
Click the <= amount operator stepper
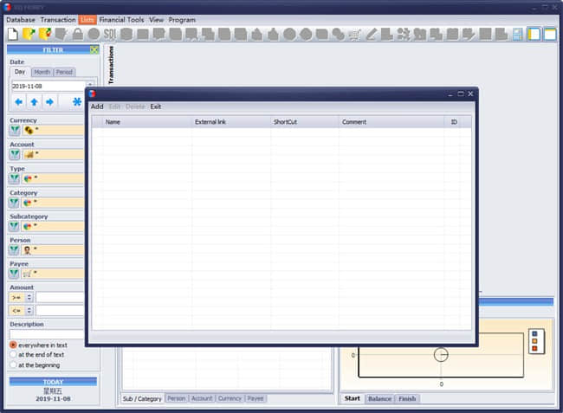point(29,311)
